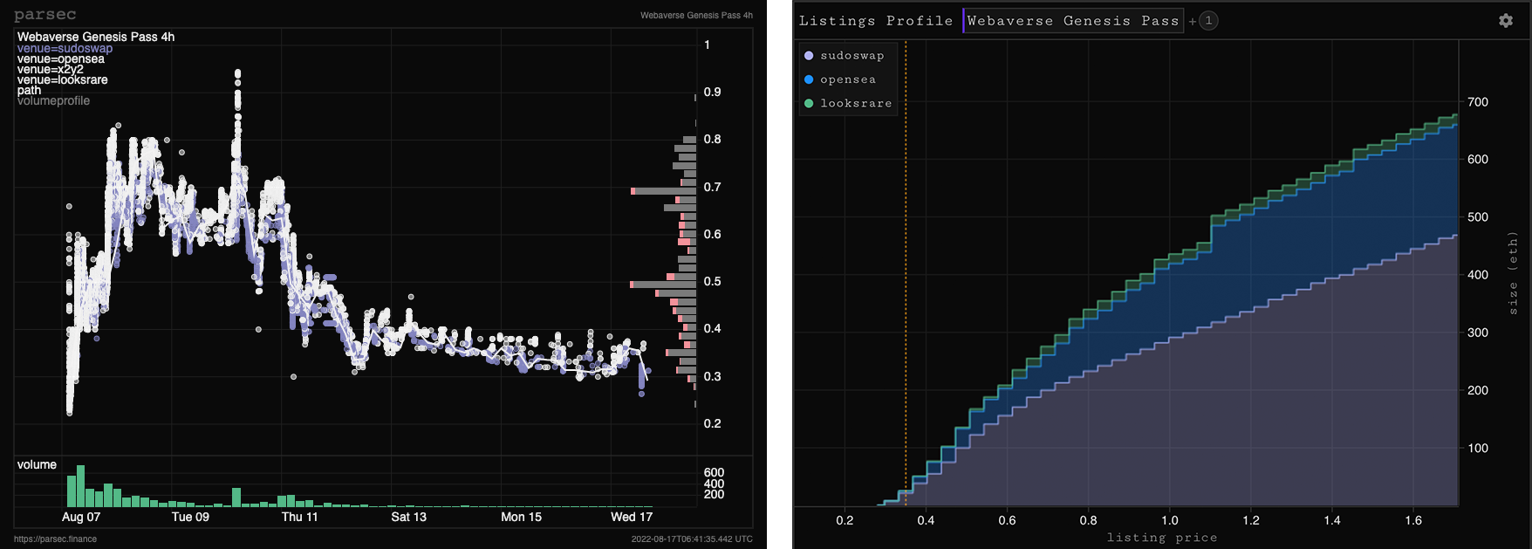Click the listing price axis title
Viewport: 1532px width, 549px height.
(1162, 538)
